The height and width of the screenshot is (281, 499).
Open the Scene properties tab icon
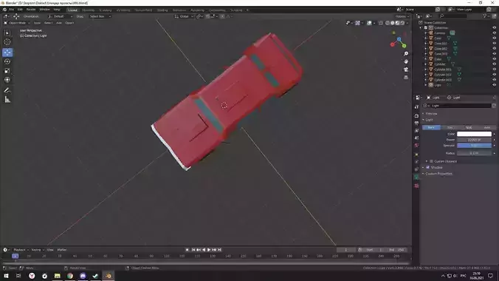click(x=416, y=138)
